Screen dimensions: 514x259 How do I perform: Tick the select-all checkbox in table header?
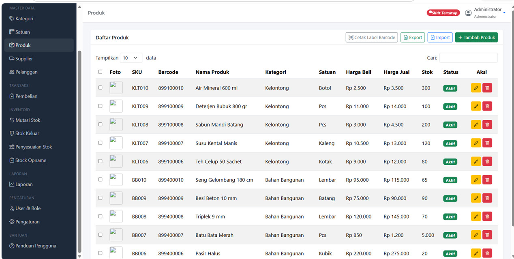tap(100, 72)
